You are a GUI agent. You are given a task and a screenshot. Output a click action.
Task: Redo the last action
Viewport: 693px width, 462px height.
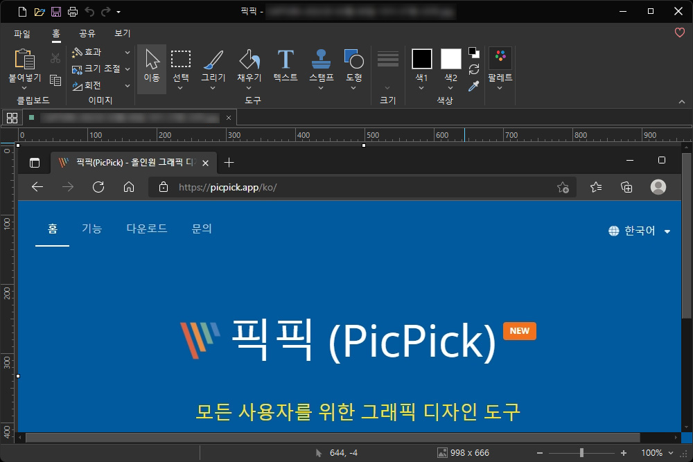[x=105, y=12]
